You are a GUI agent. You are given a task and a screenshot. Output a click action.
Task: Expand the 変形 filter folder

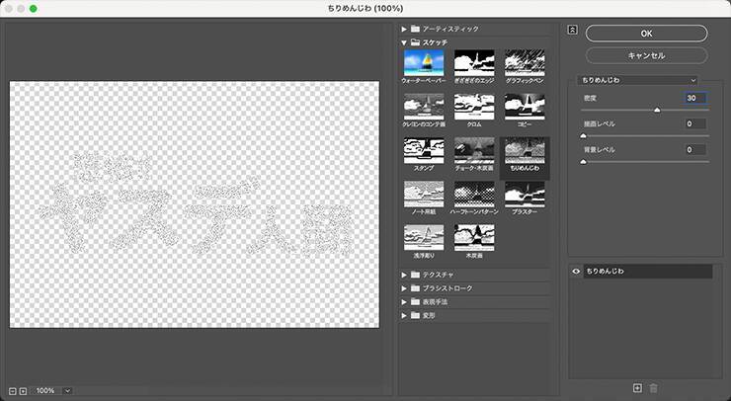[x=404, y=315]
